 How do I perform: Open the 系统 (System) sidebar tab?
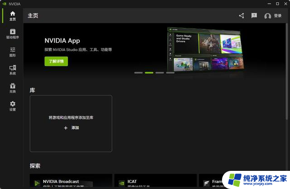pos(13,70)
